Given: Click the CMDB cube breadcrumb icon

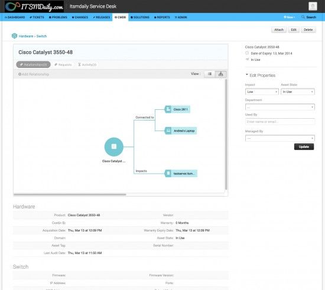Looking at the screenshot, I should [14, 36].
